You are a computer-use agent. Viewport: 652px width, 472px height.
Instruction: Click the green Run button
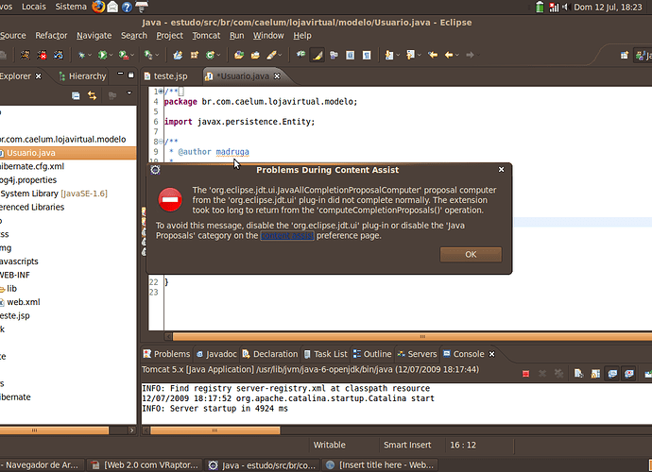(x=102, y=55)
